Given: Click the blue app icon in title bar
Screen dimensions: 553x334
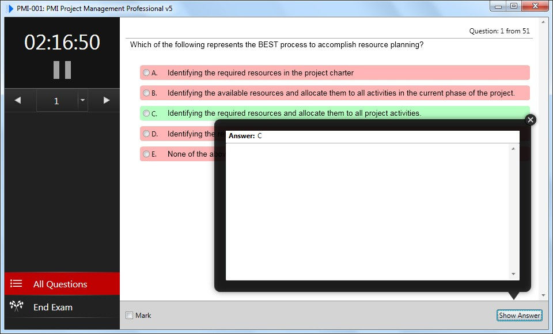Looking at the screenshot, I should click(x=10, y=9).
